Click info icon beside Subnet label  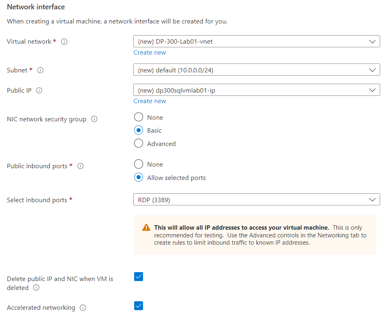40,70
